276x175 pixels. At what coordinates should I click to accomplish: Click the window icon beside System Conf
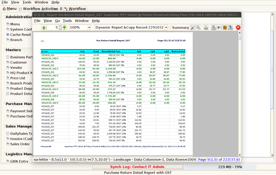coord(8,29)
